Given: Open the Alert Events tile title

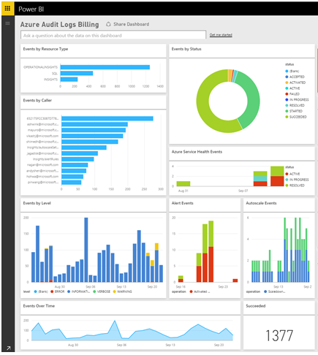Looking at the screenshot, I should pos(183,203).
